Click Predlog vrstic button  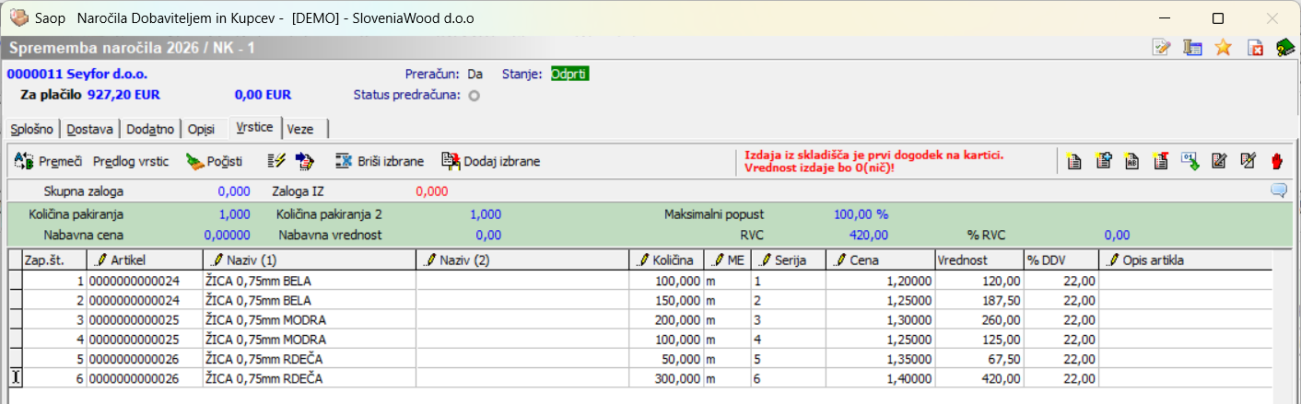(x=131, y=161)
